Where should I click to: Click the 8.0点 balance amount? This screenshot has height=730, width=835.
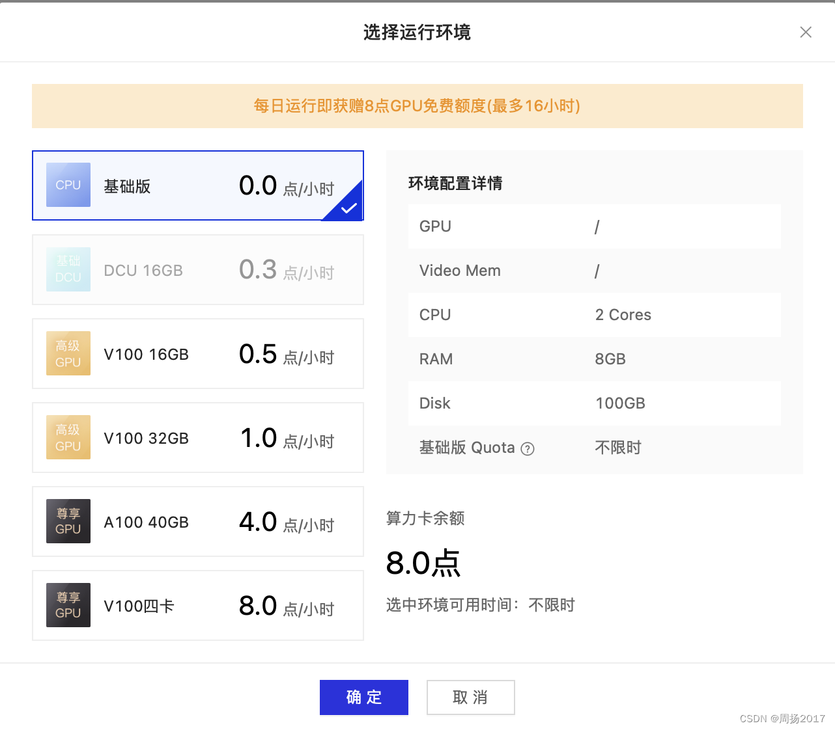click(x=423, y=563)
